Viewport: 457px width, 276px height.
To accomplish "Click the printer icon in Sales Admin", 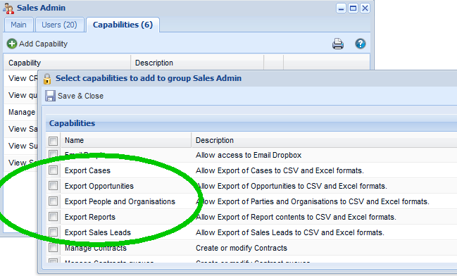I will tap(338, 44).
